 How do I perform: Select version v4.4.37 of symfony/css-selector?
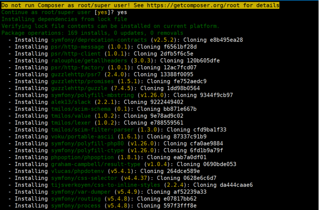point(136,178)
